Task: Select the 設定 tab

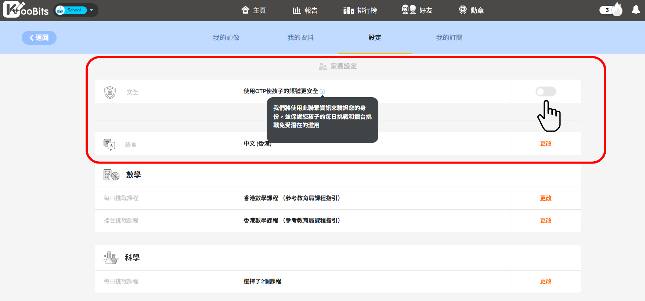Action: 375,38
